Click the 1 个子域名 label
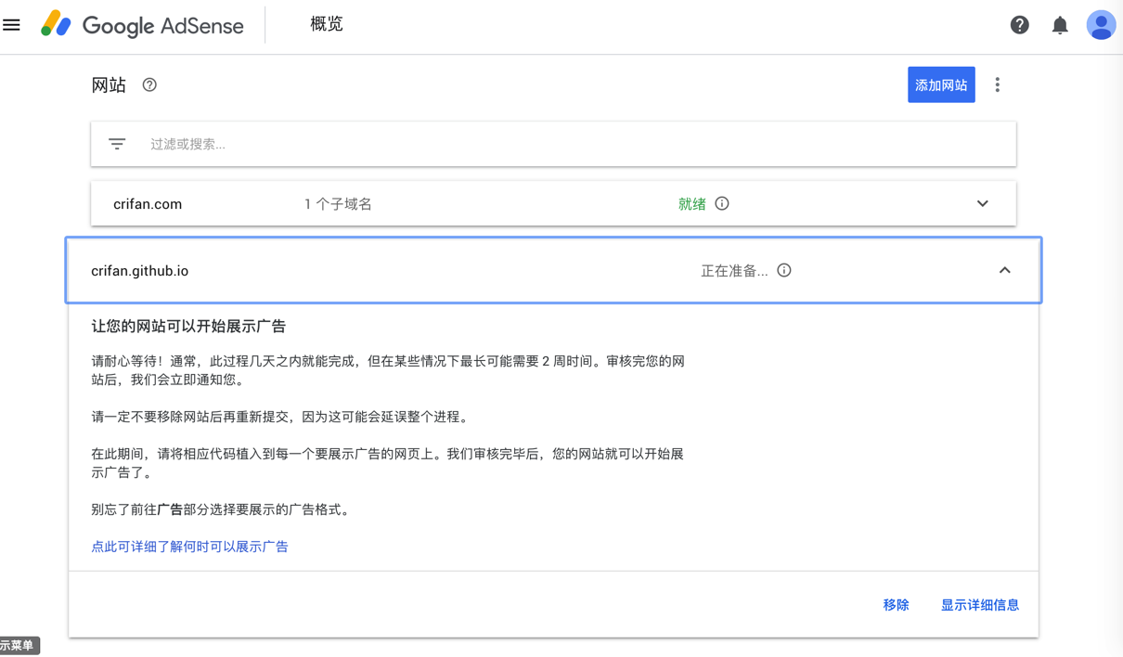The height and width of the screenshot is (657, 1123). tap(338, 204)
